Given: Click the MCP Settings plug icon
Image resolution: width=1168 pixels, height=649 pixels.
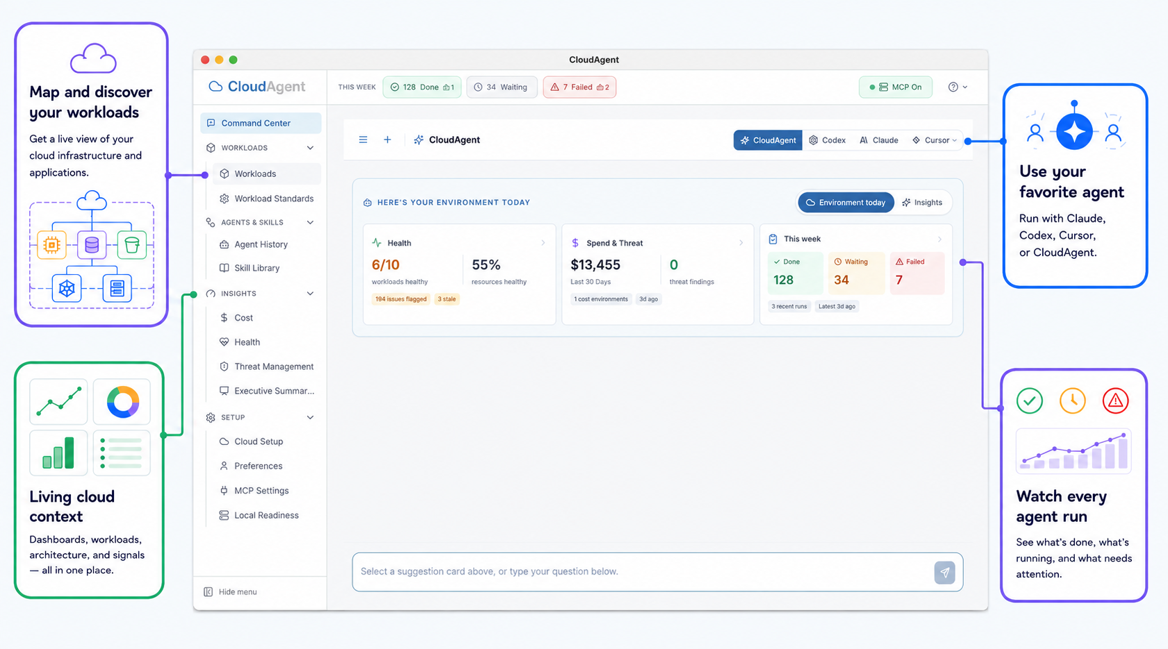Looking at the screenshot, I should (224, 491).
